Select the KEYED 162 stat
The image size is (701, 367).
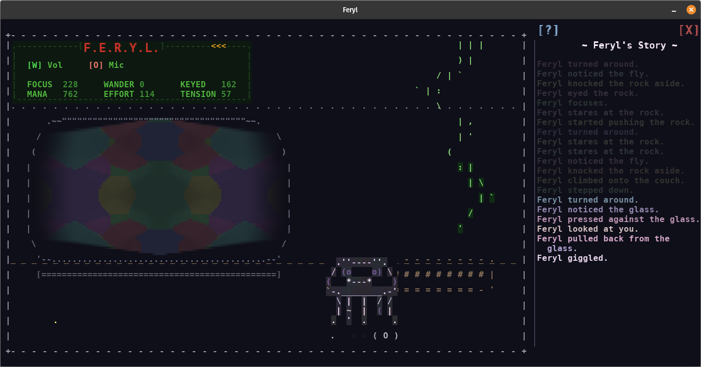[x=208, y=85]
